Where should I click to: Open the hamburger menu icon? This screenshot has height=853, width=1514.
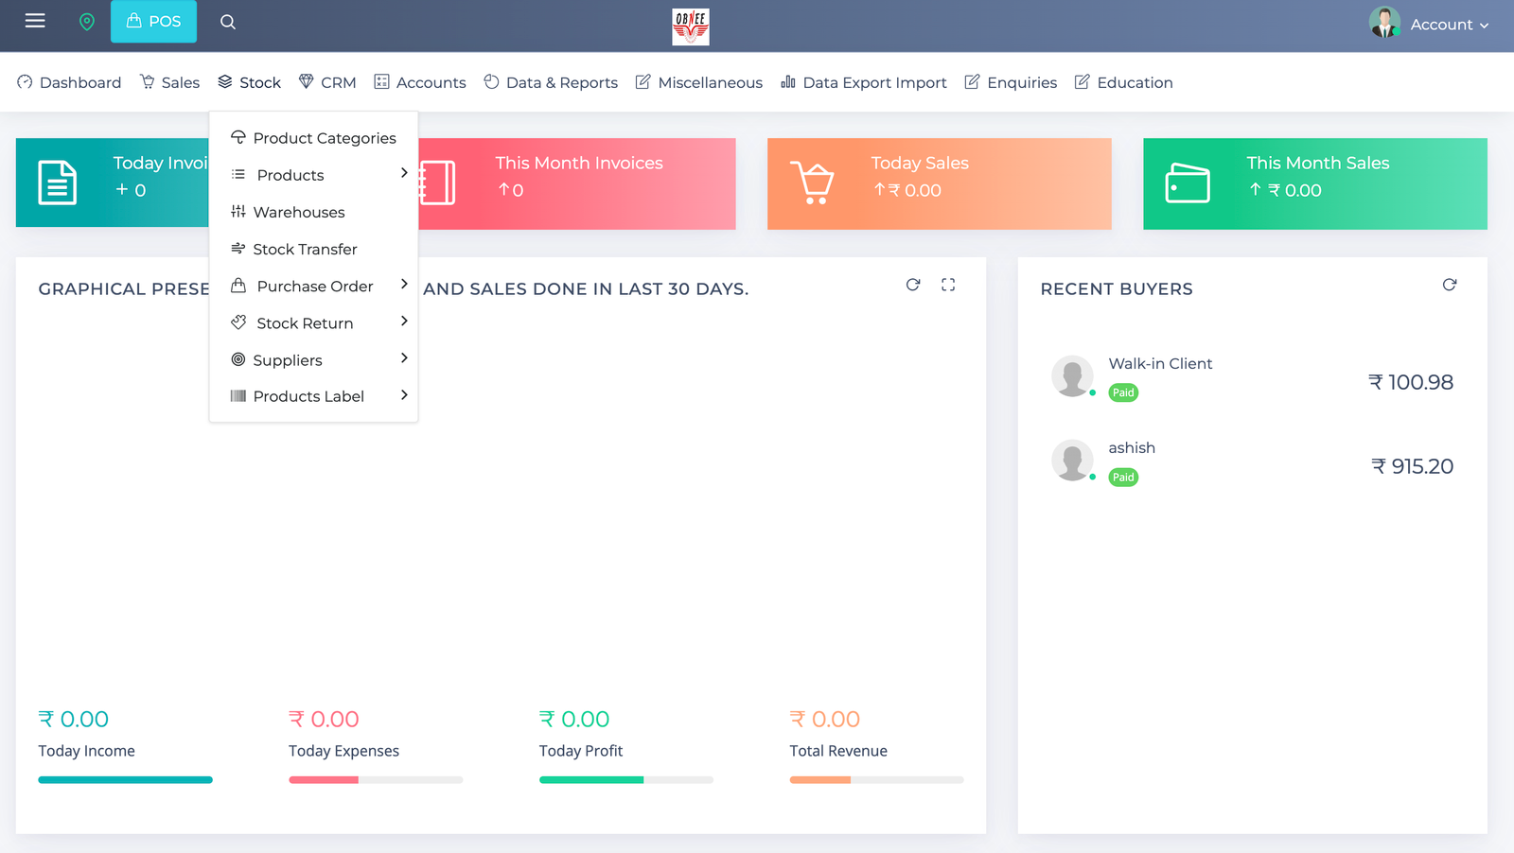(x=35, y=21)
